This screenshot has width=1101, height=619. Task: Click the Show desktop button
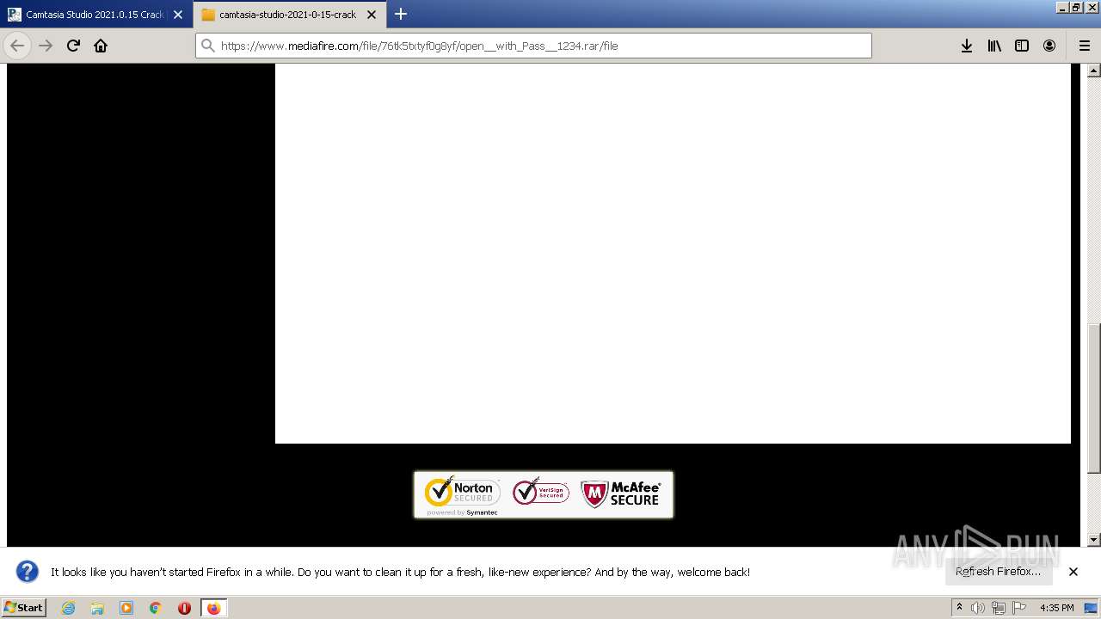(x=1092, y=608)
